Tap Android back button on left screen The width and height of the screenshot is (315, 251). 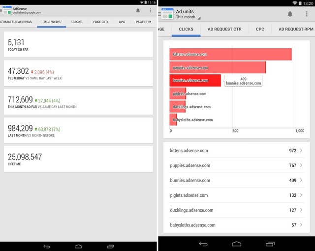(x=47, y=247)
